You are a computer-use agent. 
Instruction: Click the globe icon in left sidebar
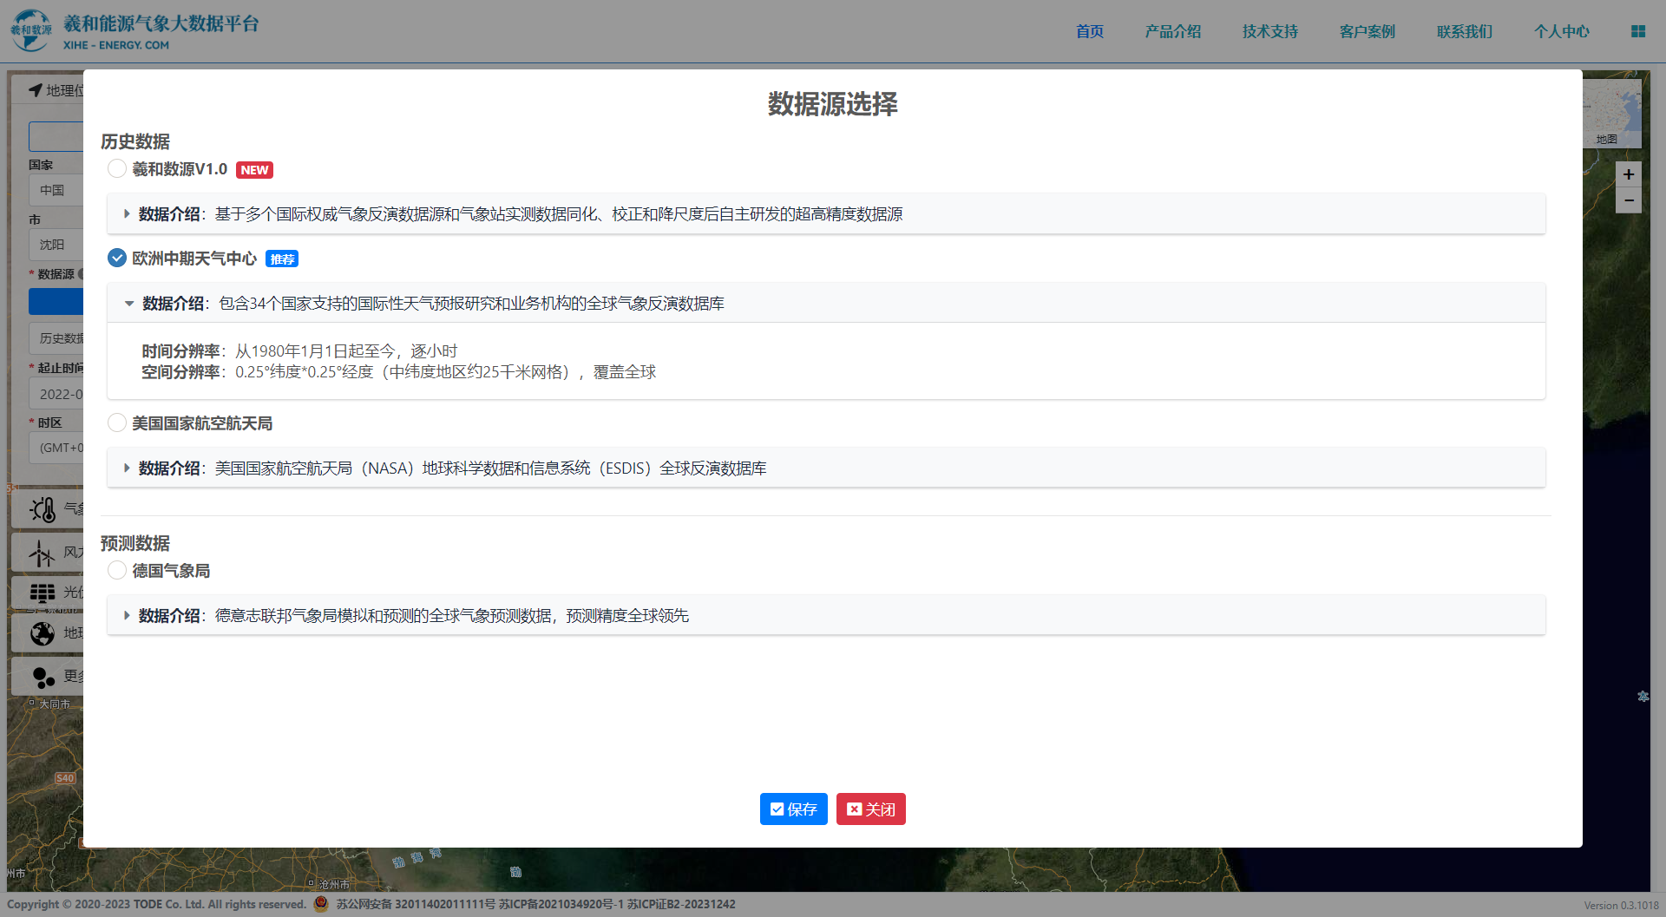42,633
